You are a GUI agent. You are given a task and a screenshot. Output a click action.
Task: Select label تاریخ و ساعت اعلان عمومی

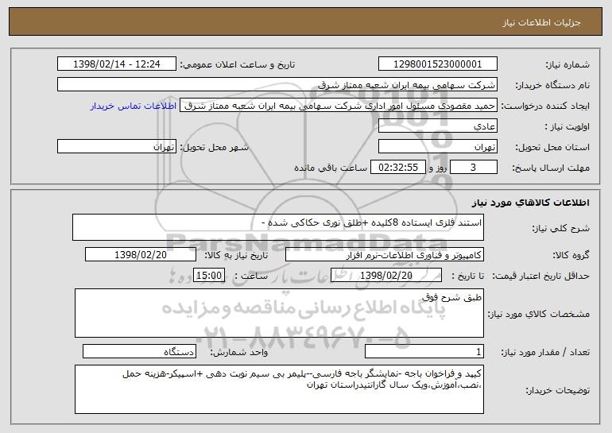point(238,65)
